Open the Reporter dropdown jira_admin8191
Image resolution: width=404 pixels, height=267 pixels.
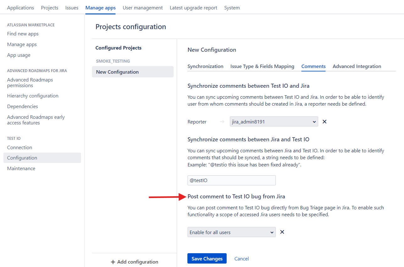(274, 122)
